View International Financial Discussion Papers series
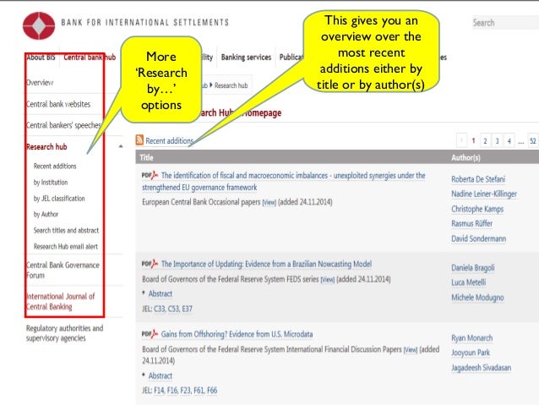539x405 pixels. click(x=411, y=350)
